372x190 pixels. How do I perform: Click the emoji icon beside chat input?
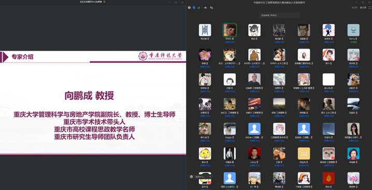click(192, 177)
